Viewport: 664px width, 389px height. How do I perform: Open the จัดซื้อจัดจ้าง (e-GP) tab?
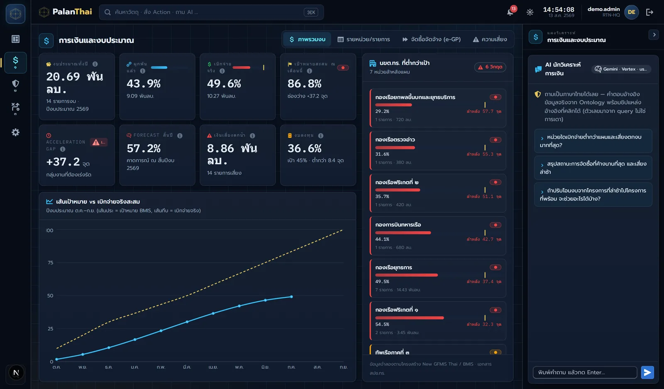(431, 39)
